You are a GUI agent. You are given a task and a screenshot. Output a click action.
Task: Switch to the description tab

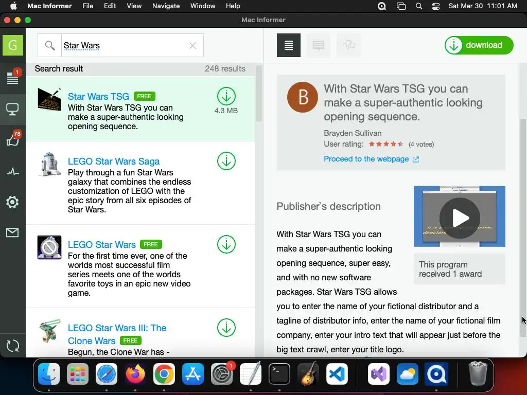point(289,45)
